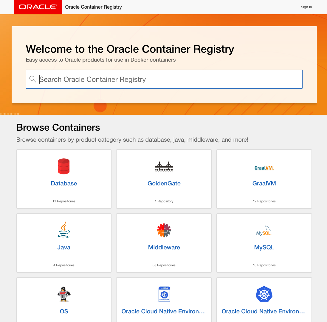Screen dimensions: 327x322
Task: Click the 'Browse containers by product category' description
Action: 132,140
